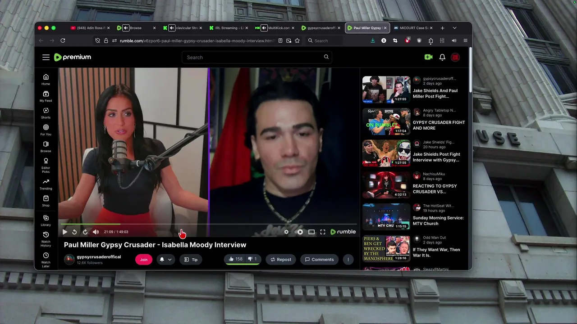This screenshot has height=324, width=577.
Task: Open Sunday Morning Service: MTV Church thumbnail
Action: (386, 217)
